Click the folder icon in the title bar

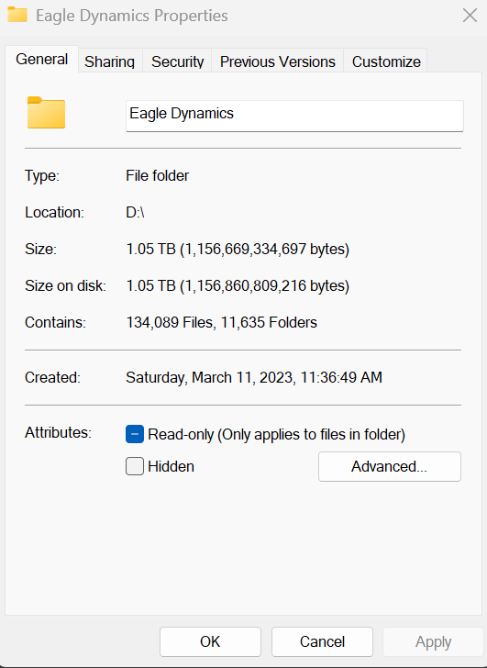(x=17, y=15)
